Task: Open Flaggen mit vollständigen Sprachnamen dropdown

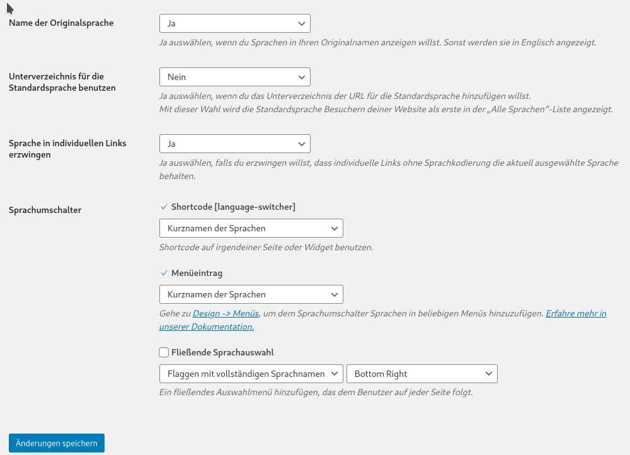Action: coord(251,374)
